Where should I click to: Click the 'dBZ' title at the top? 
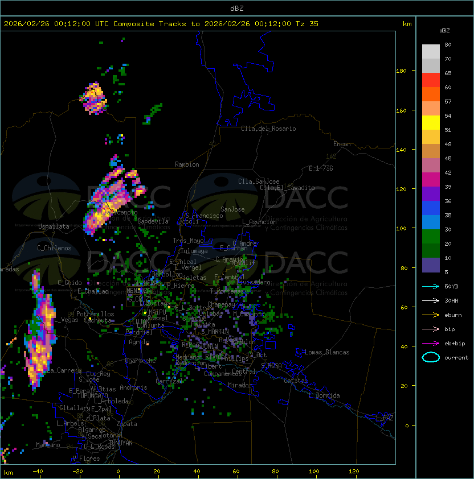(237, 9)
